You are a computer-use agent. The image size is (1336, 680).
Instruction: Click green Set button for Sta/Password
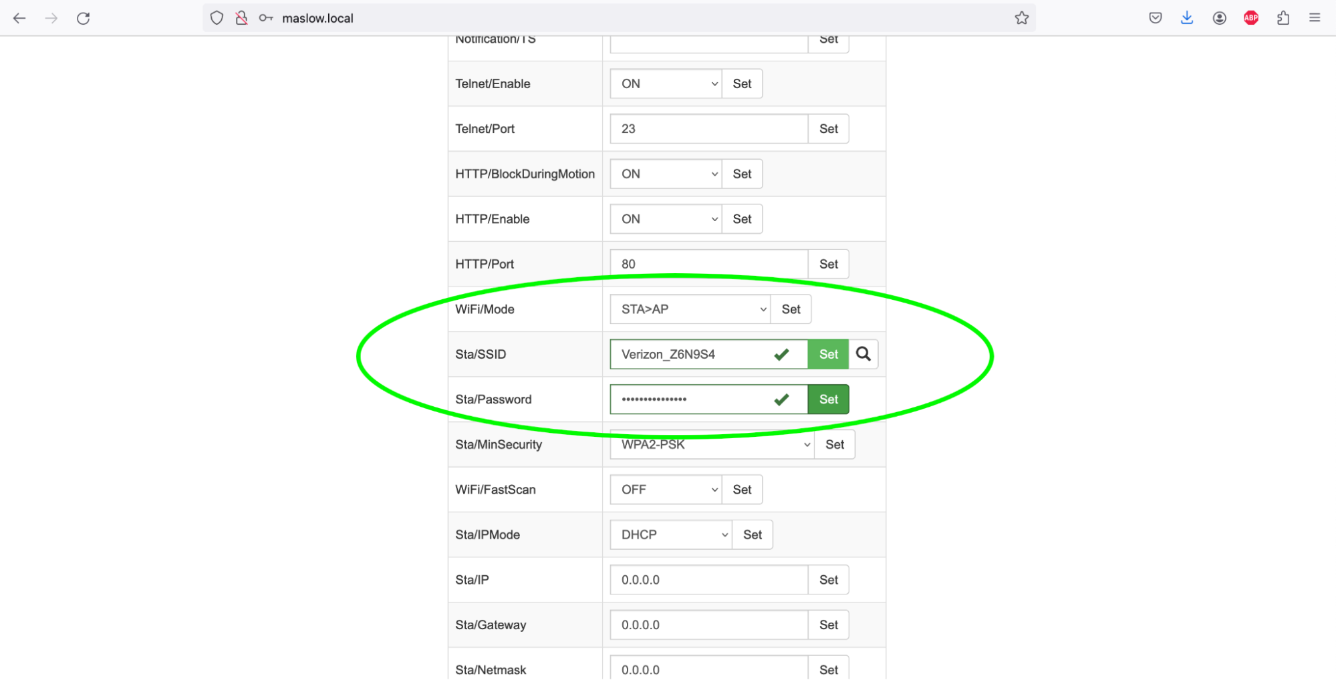point(829,399)
